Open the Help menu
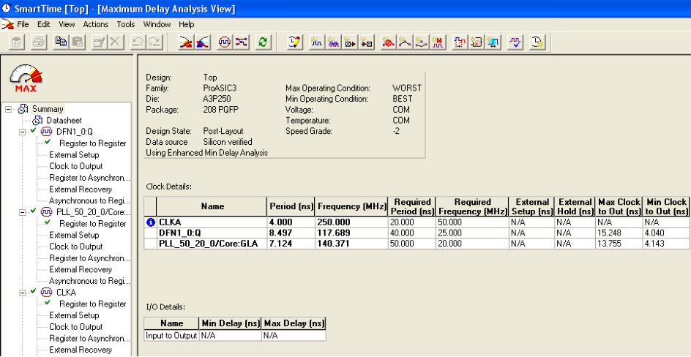 point(187,24)
